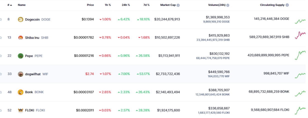
Task: Sort by 24h % column header
Action: click(126, 5)
